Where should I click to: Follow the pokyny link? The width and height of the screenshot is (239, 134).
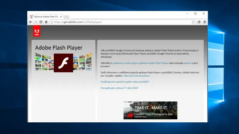187,63
